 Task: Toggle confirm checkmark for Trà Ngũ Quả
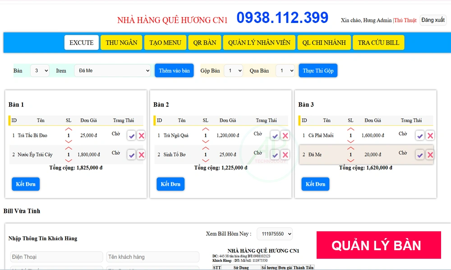[x=276, y=135]
